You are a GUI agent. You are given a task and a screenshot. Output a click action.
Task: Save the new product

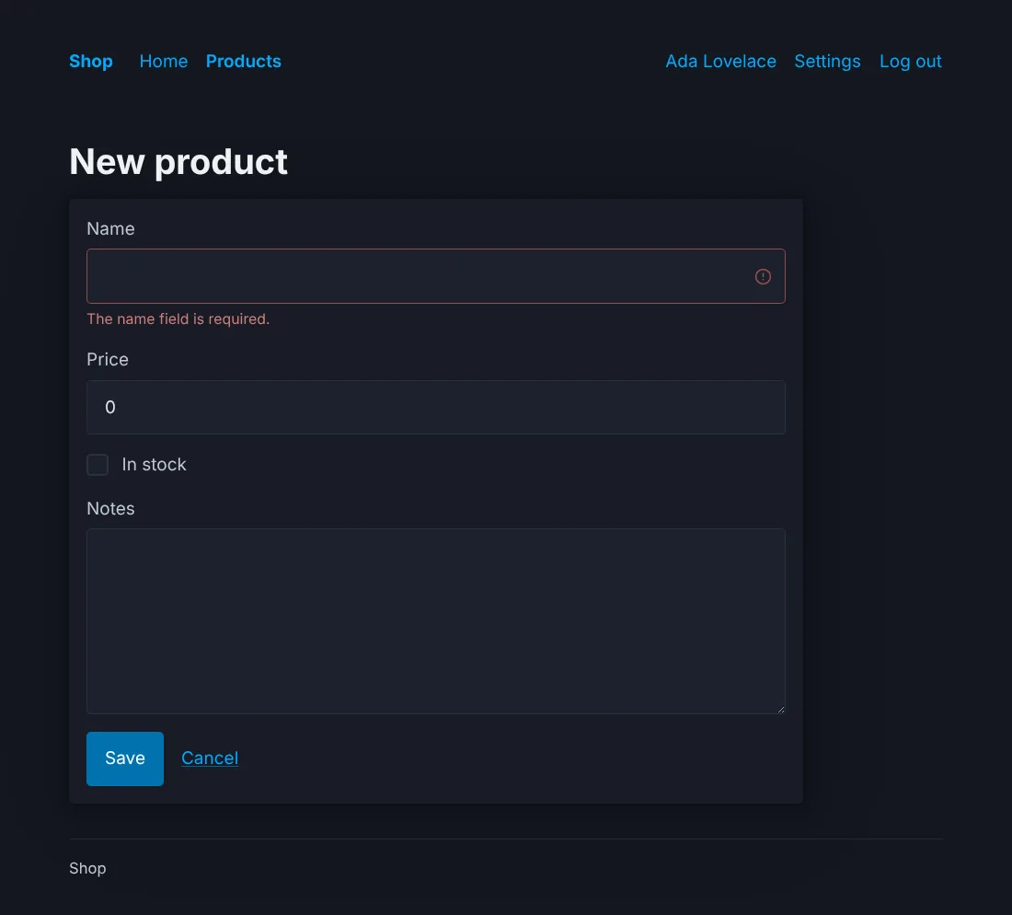pos(125,759)
